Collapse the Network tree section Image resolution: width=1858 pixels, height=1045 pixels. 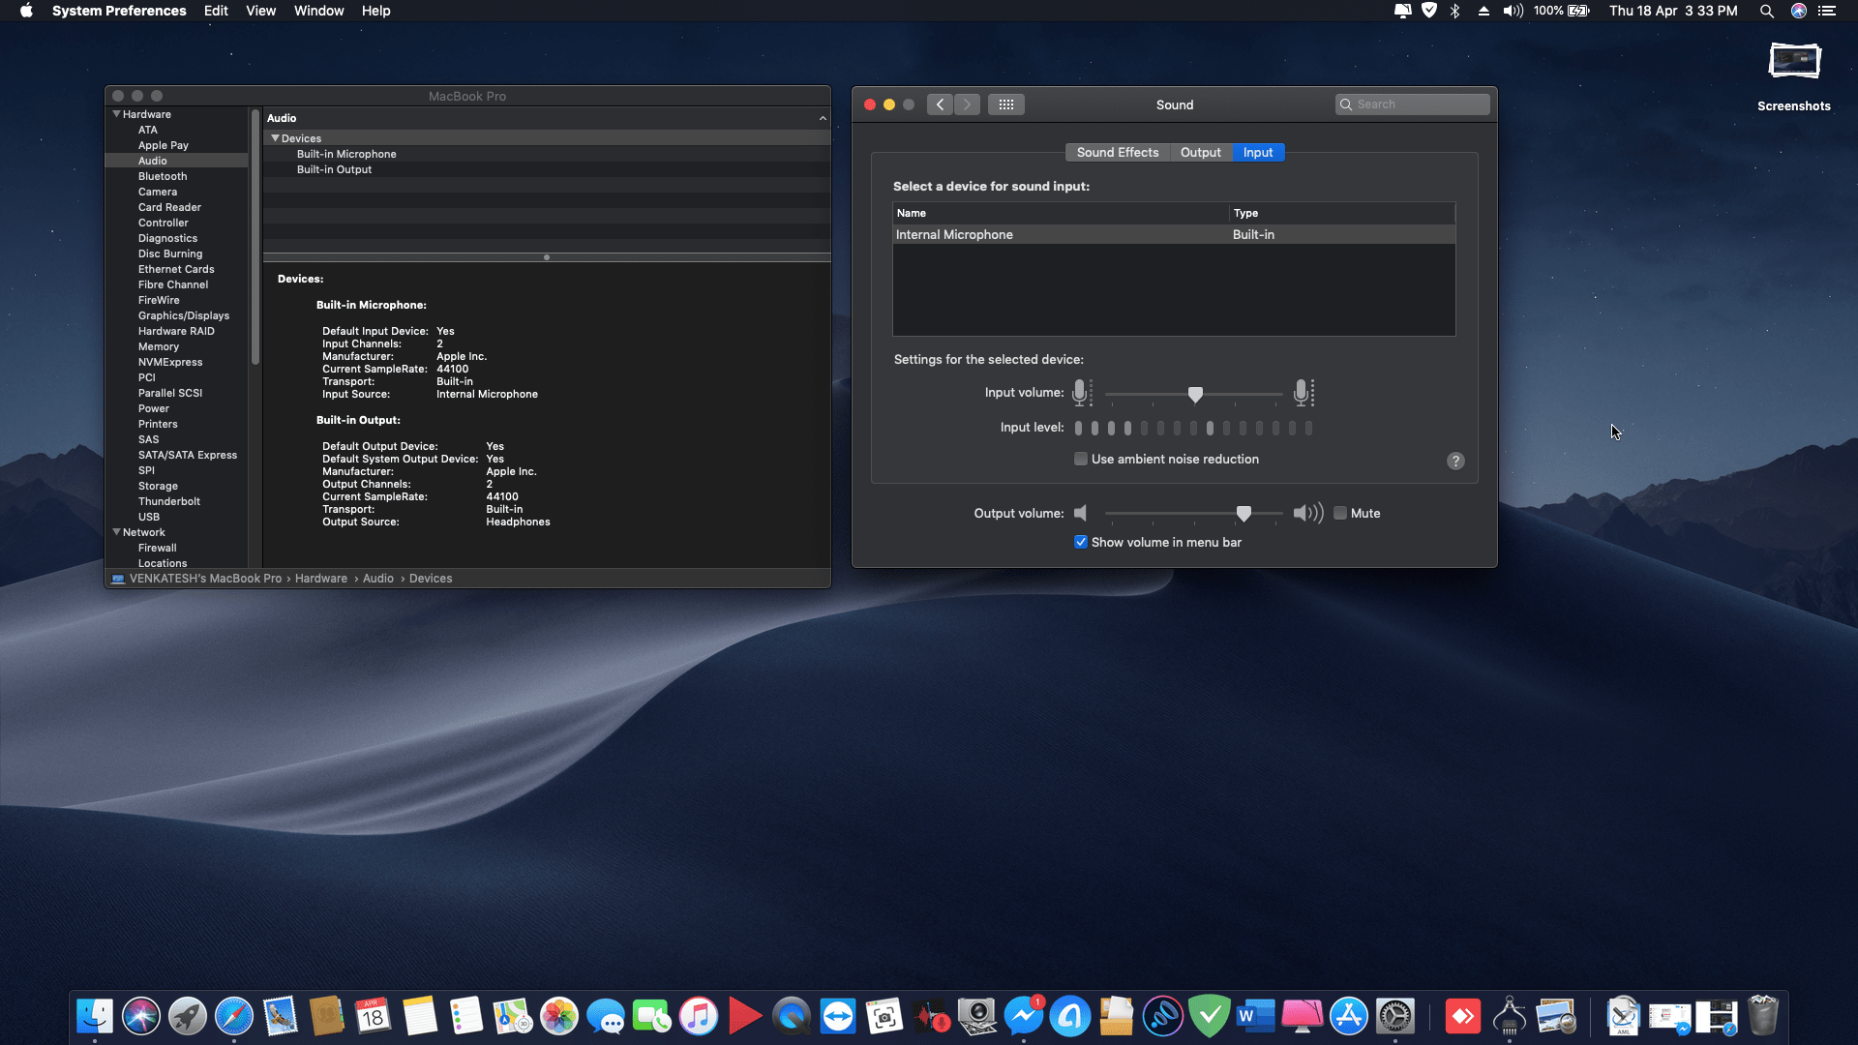point(117,532)
